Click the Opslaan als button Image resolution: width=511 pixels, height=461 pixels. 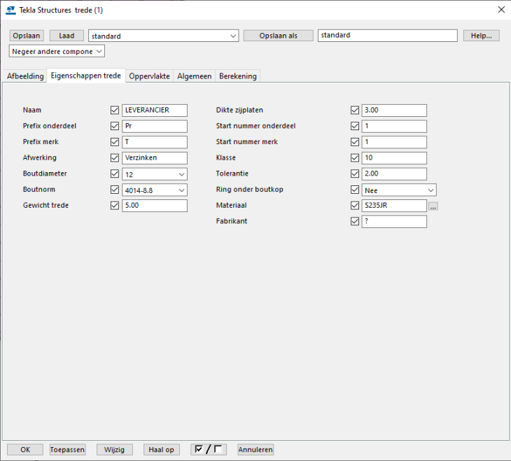[x=279, y=36]
